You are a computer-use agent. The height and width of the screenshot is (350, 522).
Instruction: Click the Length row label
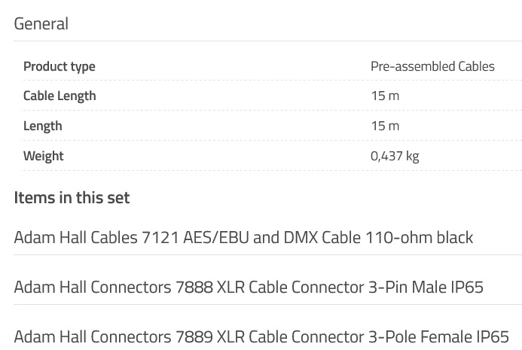[x=43, y=126]
